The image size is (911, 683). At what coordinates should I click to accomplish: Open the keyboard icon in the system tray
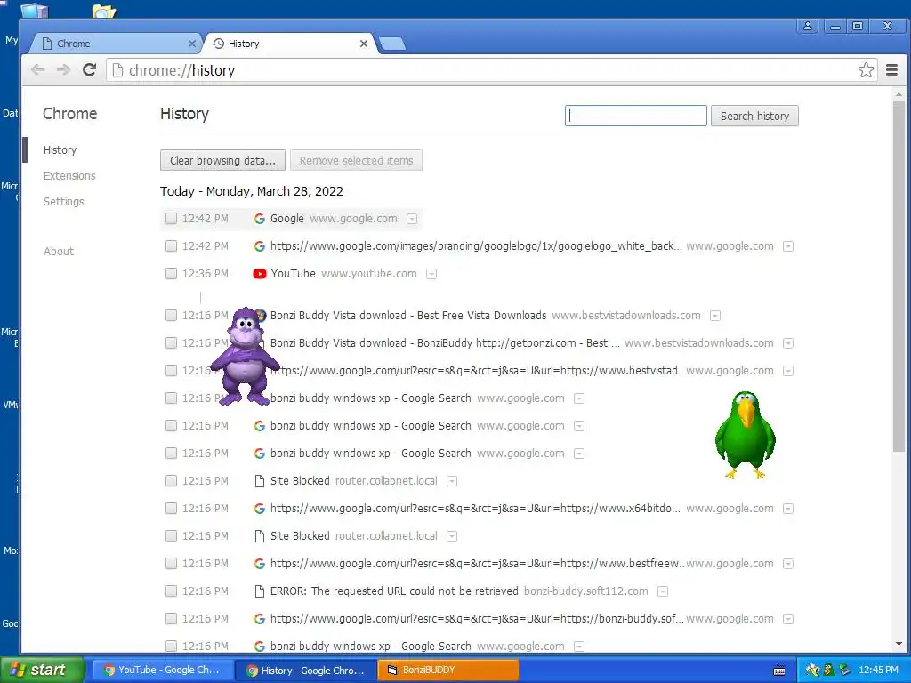tap(779, 671)
